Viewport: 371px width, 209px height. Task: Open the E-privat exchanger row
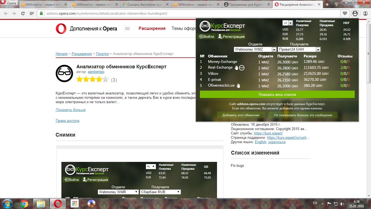(277, 80)
